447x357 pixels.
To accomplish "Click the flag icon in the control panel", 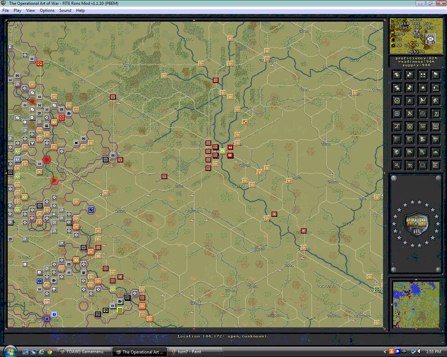I will click(435, 75).
